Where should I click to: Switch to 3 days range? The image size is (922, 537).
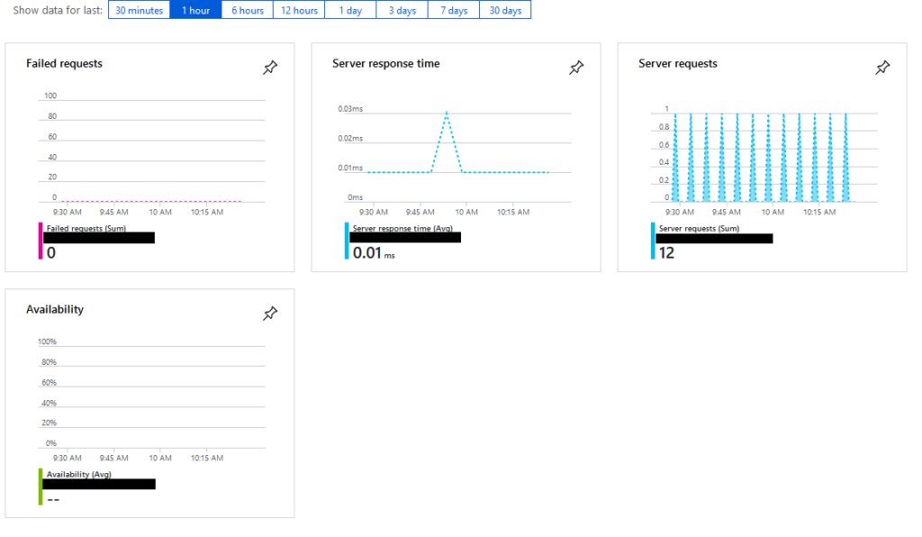tap(402, 10)
